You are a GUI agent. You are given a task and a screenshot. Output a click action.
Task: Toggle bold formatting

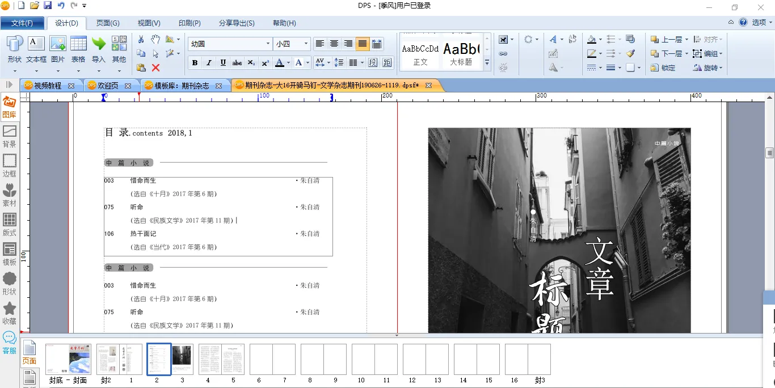tap(195, 62)
